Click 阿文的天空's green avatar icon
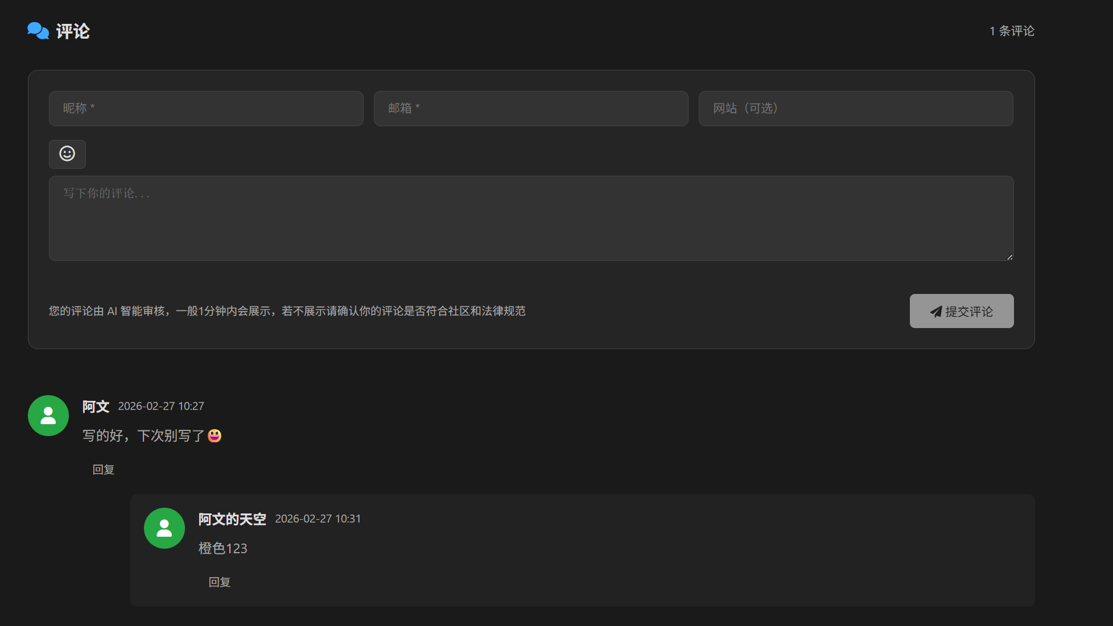Viewport: 1113px width, 626px height. [164, 528]
